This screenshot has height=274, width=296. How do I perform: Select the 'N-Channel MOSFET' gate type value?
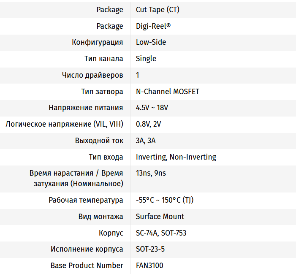click(168, 92)
